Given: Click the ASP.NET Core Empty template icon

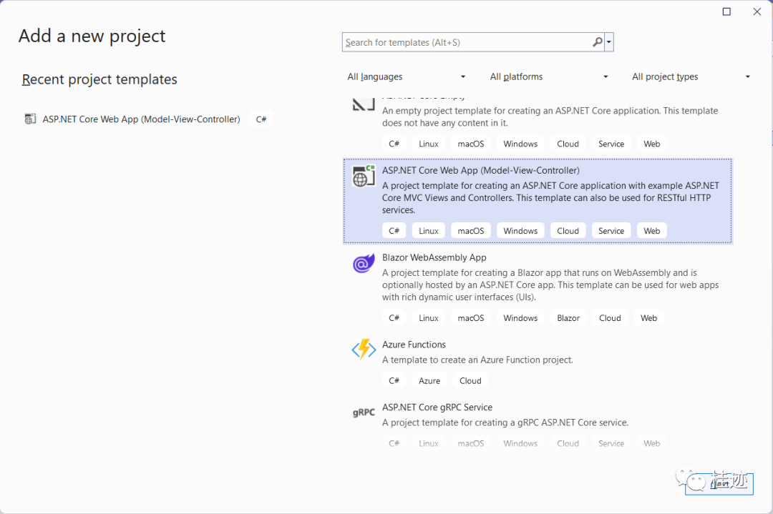Looking at the screenshot, I should [363, 102].
